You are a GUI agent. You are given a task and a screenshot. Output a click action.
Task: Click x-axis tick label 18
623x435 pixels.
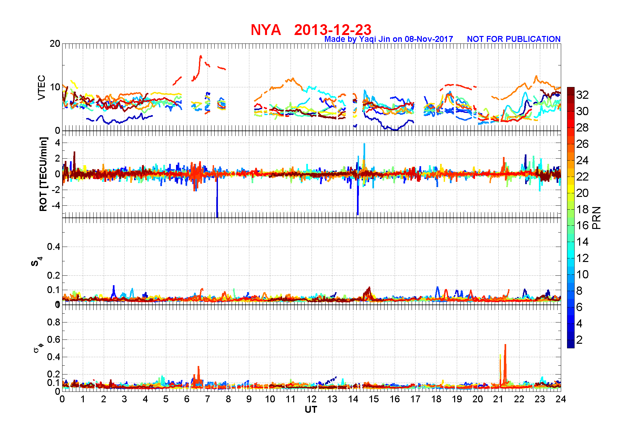click(436, 399)
